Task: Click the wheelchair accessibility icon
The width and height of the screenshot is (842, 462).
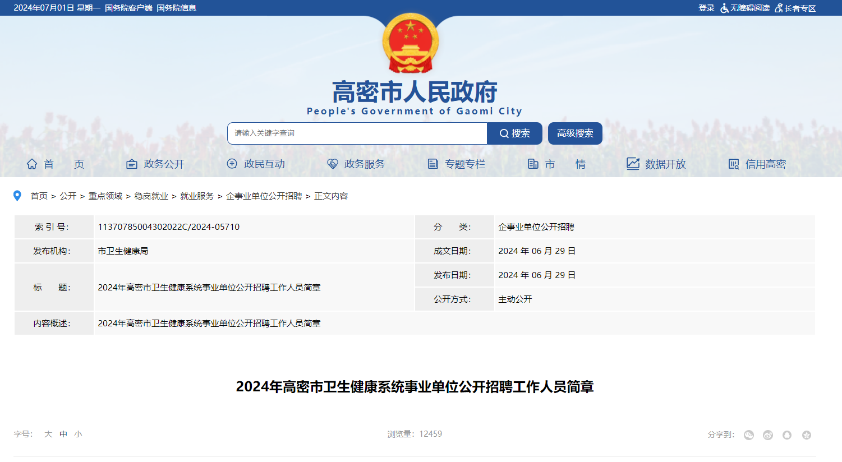Action: [x=724, y=8]
